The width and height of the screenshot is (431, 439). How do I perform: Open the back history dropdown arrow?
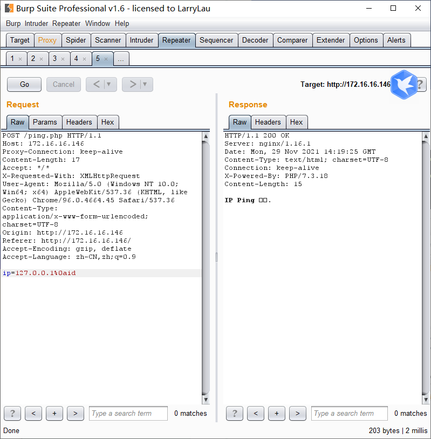point(109,84)
